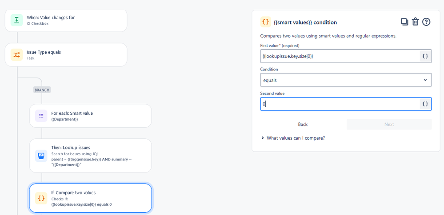Delete the condition with the trash icon

(415, 22)
